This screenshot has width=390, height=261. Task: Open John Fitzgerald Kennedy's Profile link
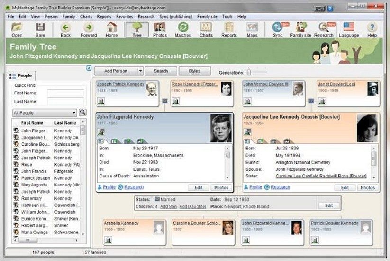pos(109,187)
